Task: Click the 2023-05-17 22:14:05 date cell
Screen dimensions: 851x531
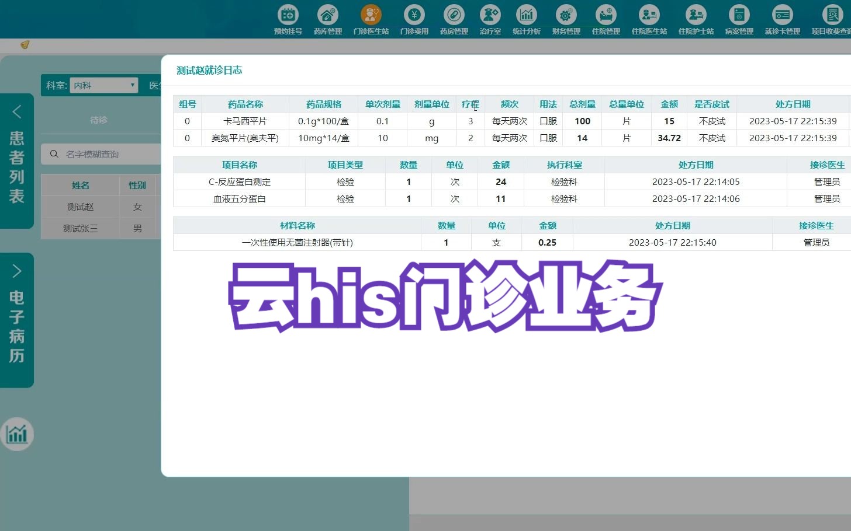Action: pyautogui.click(x=696, y=181)
